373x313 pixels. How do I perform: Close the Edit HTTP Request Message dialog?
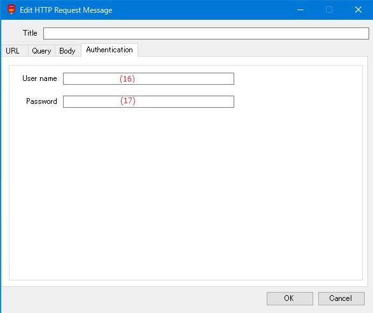[x=358, y=10]
